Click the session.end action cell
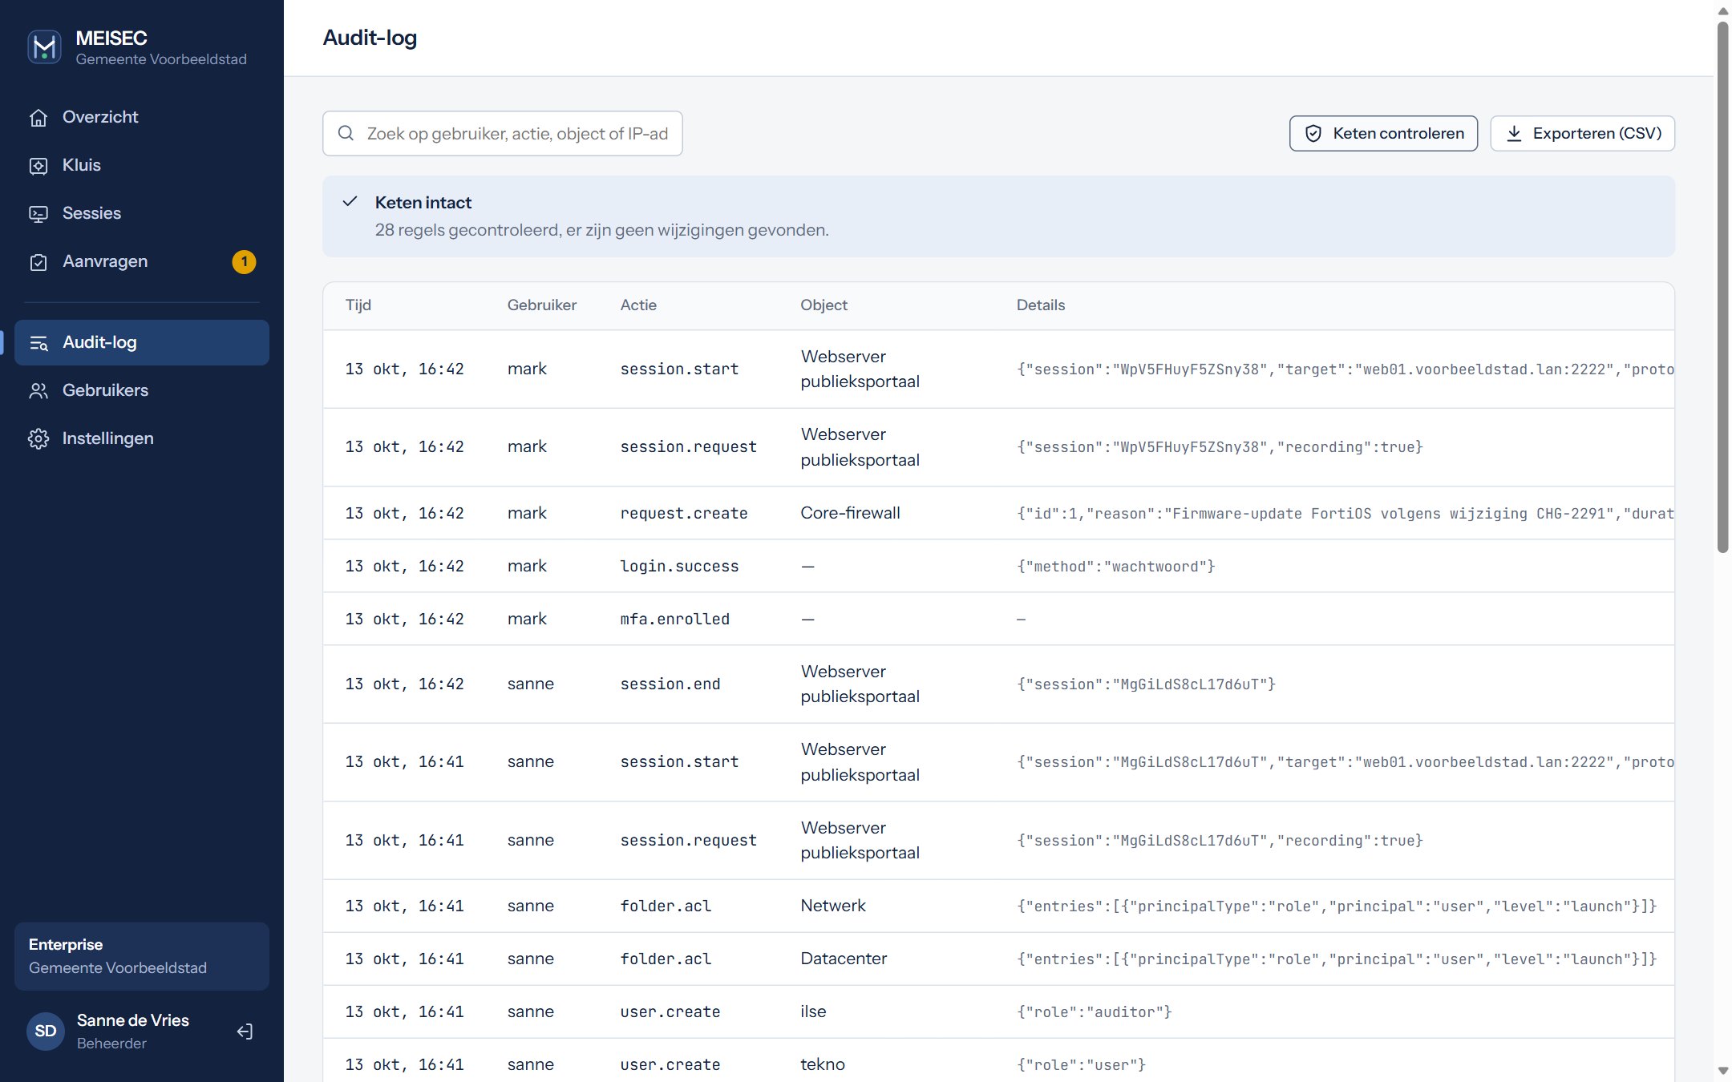 click(x=670, y=684)
